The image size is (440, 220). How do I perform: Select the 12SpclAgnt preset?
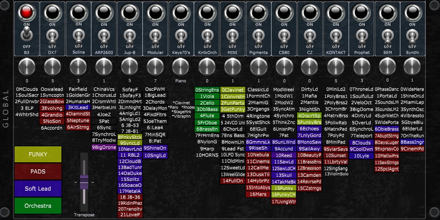387,169
